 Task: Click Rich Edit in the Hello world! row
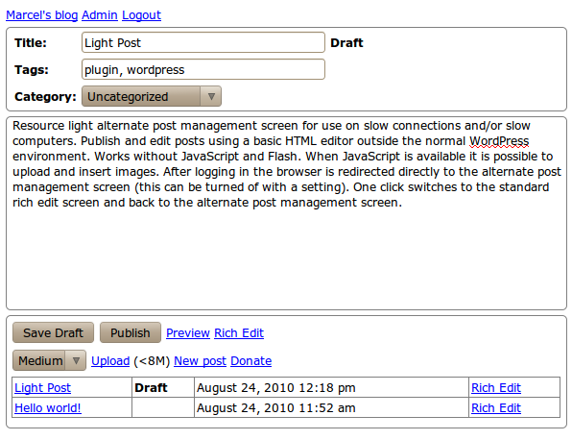[496, 408]
